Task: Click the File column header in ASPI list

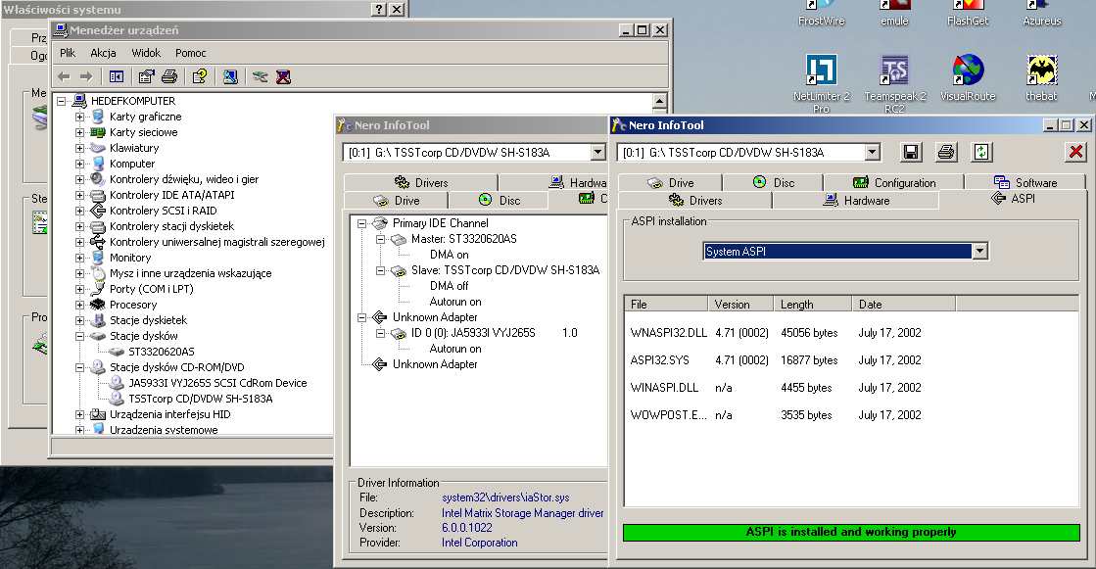Action: 665,304
